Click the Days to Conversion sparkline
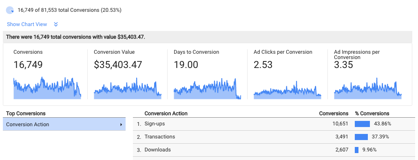 click(208, 89)
